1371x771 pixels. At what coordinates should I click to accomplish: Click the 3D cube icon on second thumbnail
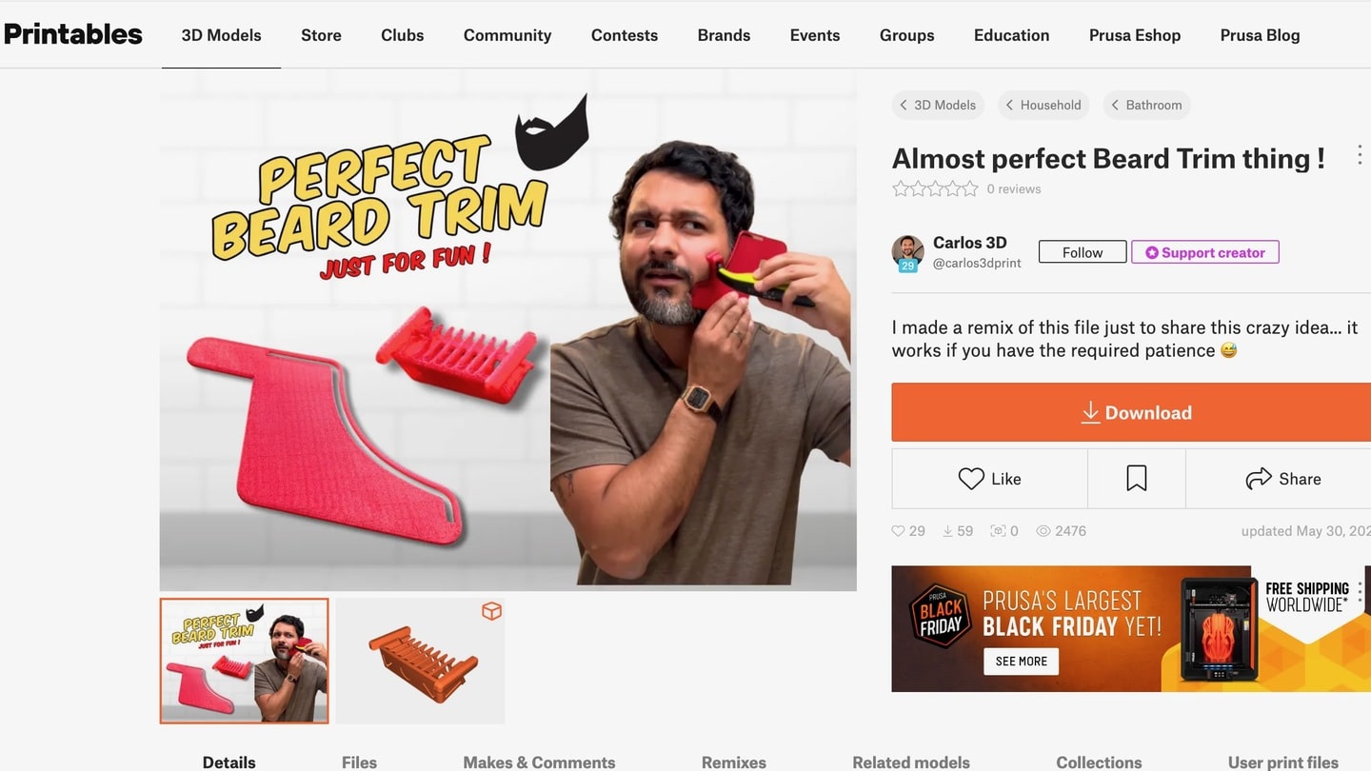coord(491,611)
